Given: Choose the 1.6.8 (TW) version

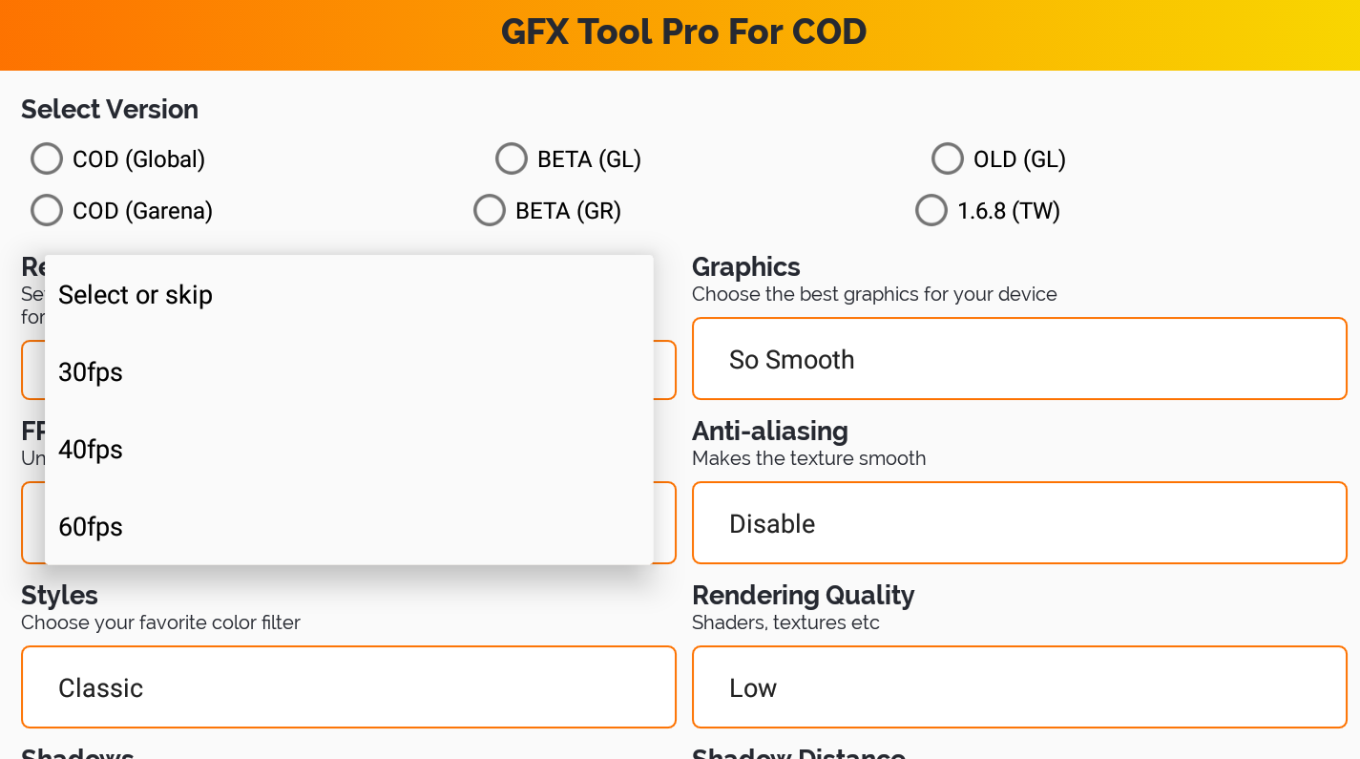Looking at the screenshot, I should point(931,210).
